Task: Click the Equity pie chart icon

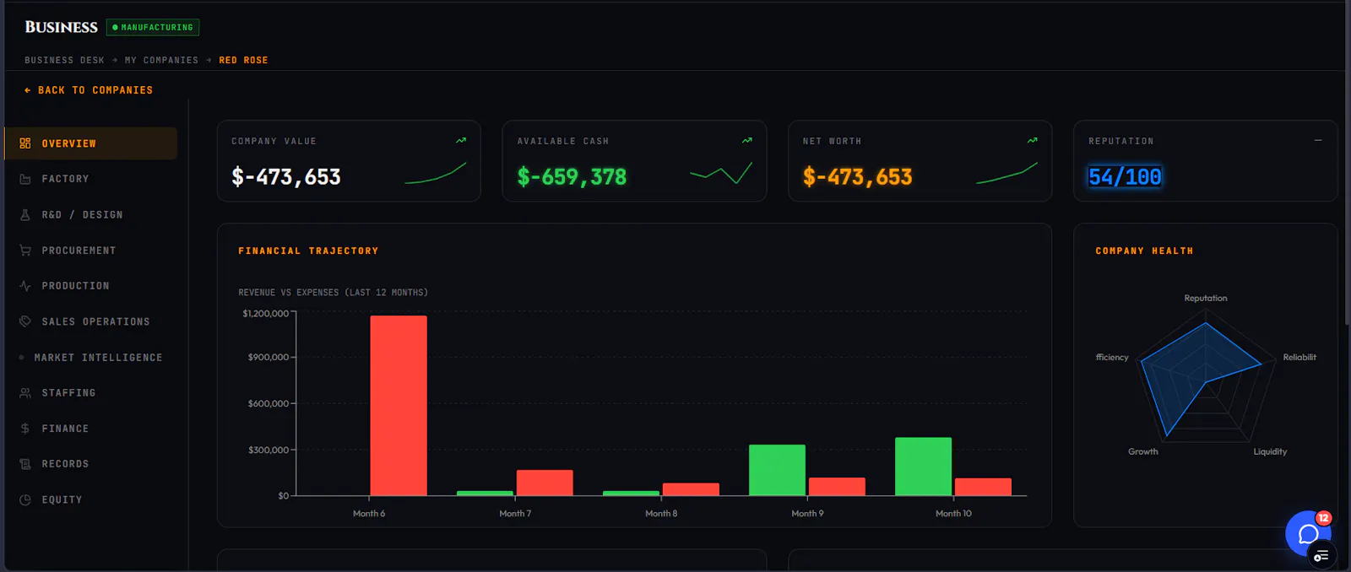Action: click(25, 499)
